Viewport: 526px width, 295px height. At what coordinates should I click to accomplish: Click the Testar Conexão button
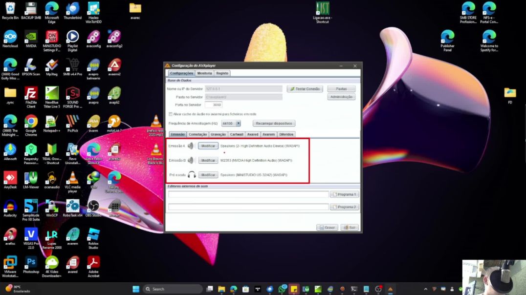pos(305,89)
